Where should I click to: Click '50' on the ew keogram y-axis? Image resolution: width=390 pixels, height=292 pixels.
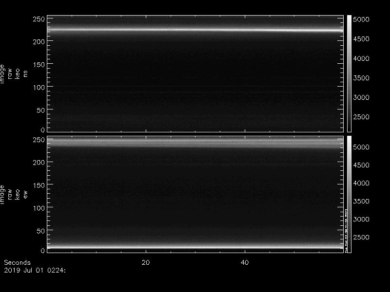41,231
